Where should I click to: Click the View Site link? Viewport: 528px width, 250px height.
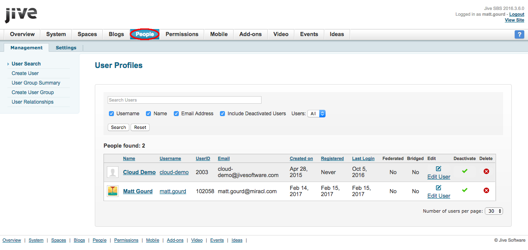point(515,20)
